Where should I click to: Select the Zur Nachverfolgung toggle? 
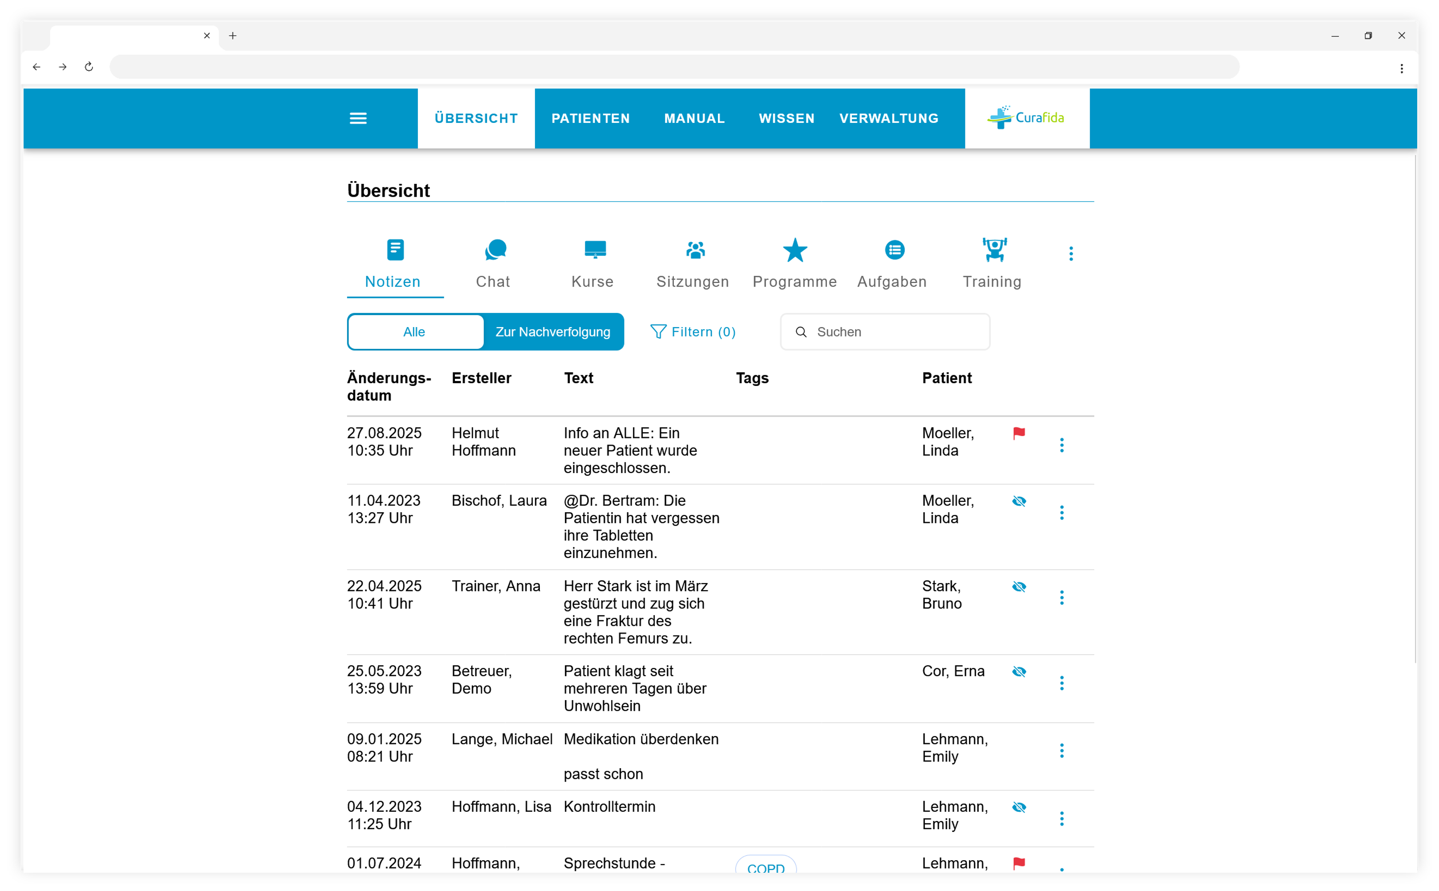[553, 332]
